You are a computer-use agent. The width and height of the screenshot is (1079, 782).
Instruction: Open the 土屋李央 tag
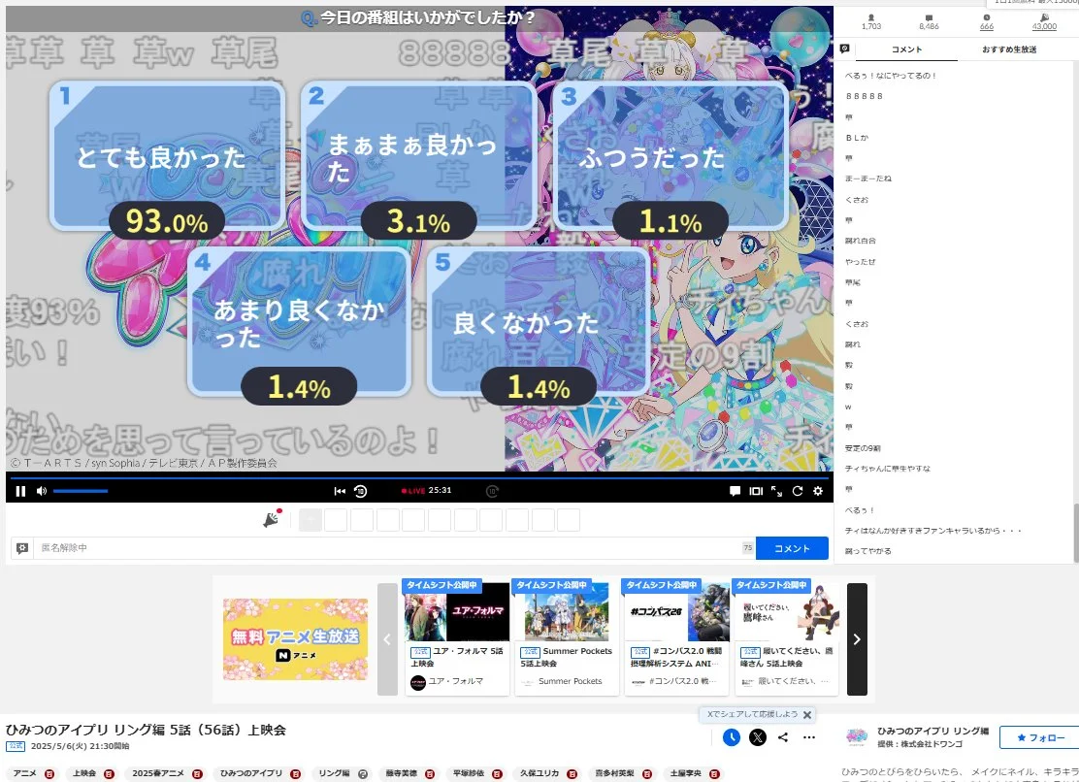pyautogui.click(x=686, y=773)
